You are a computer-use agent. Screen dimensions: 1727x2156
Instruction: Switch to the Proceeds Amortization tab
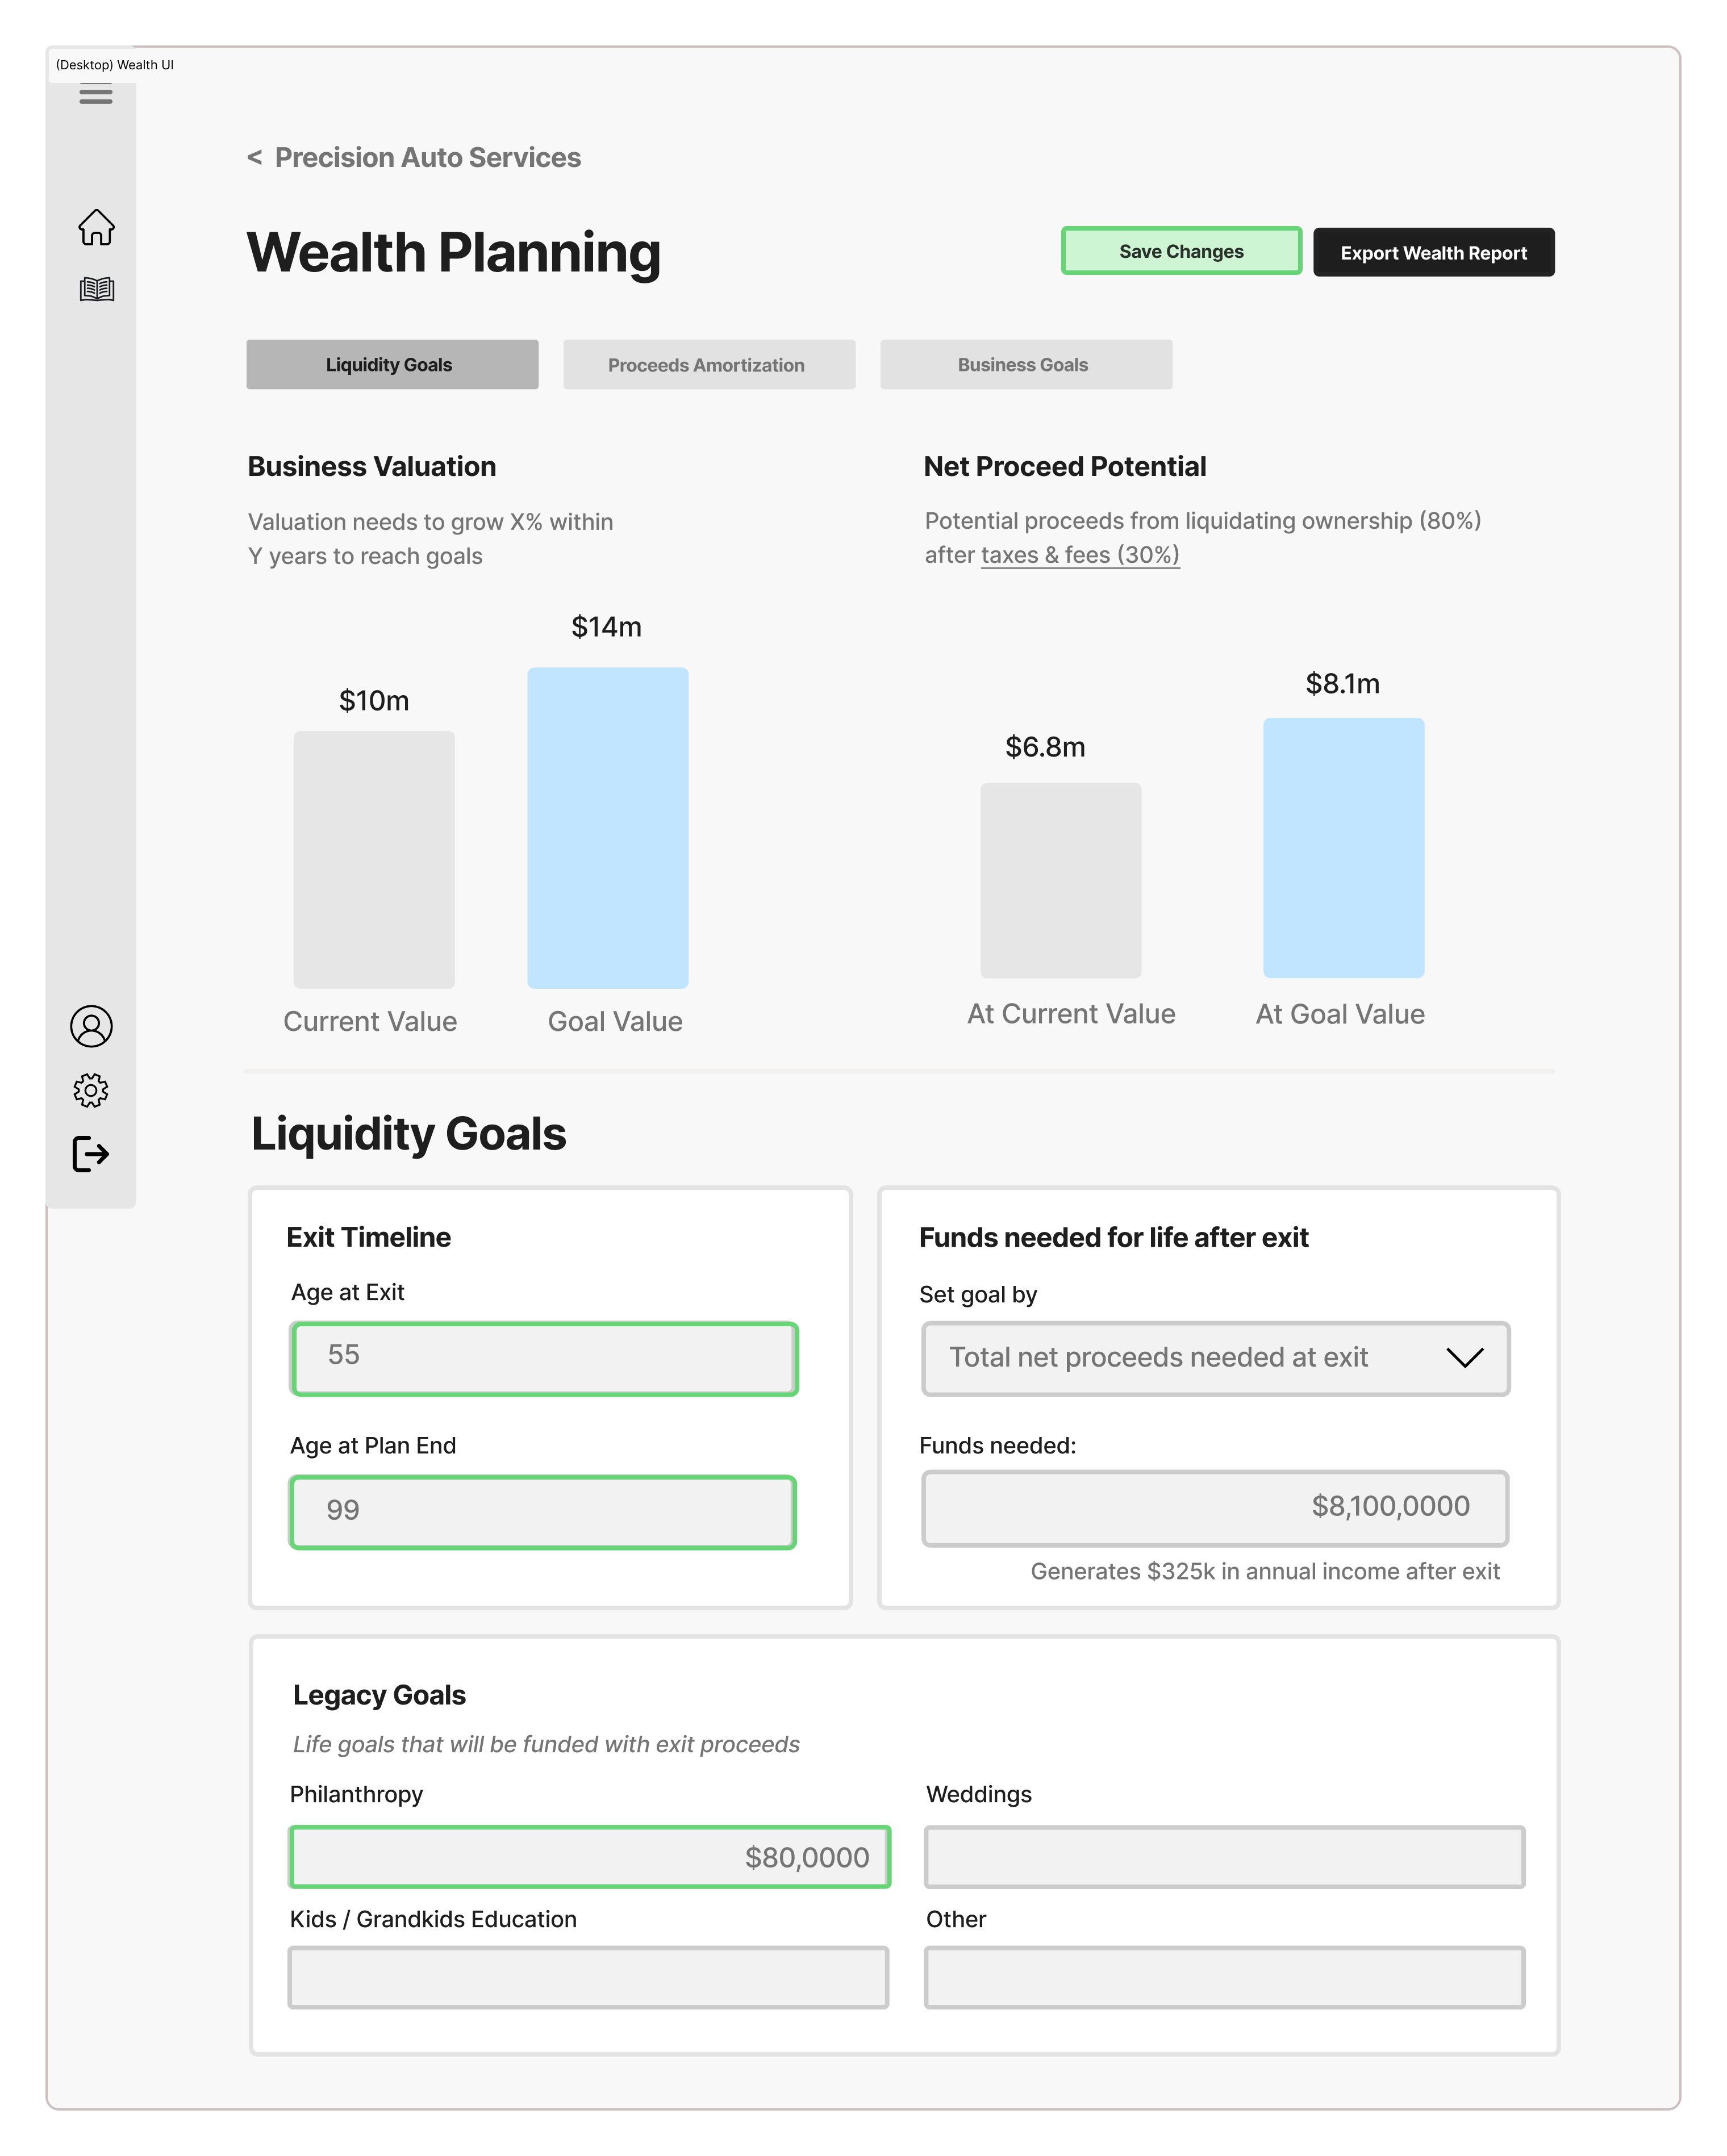(x=708, y=365)
